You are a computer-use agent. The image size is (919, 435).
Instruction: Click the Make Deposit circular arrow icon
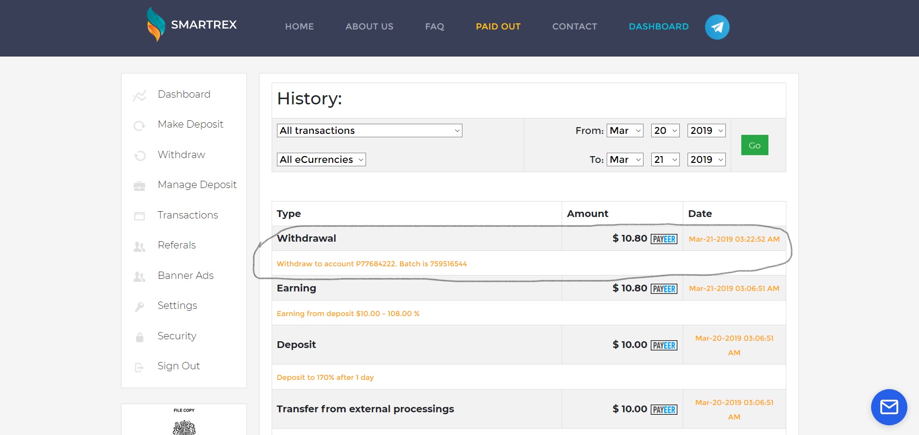coord(139,126)
